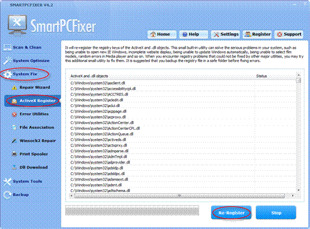
Task: Click the vertical scrollbar down arrow
Action: [299, 190]
